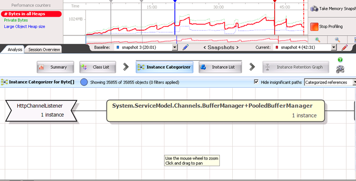The height and width of the screenshot is (181, 356).
Task: Click the blue baseline edit pencil icon
Action: (x=186, y=47)
